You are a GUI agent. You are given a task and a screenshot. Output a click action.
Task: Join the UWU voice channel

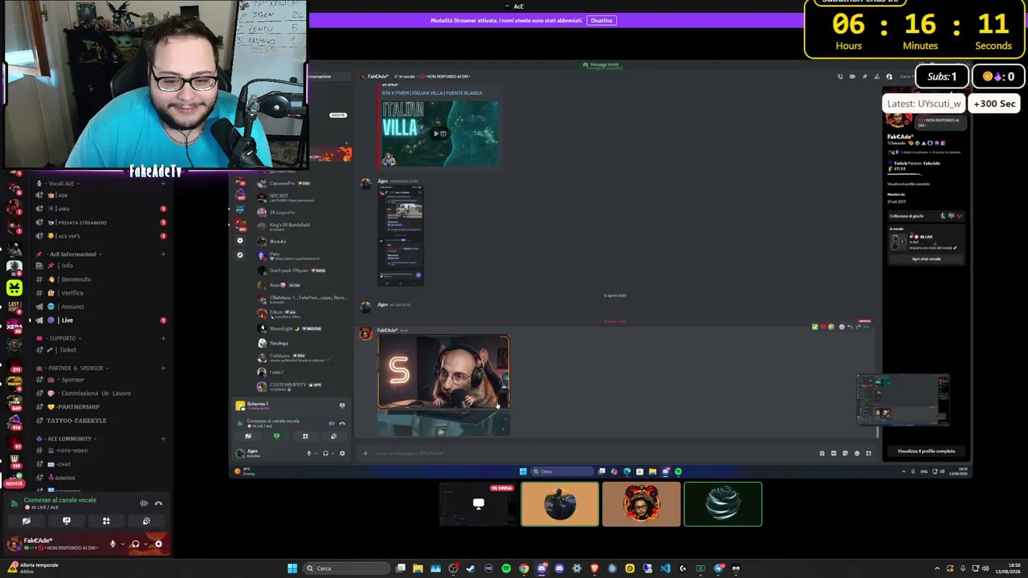point(100,209)
